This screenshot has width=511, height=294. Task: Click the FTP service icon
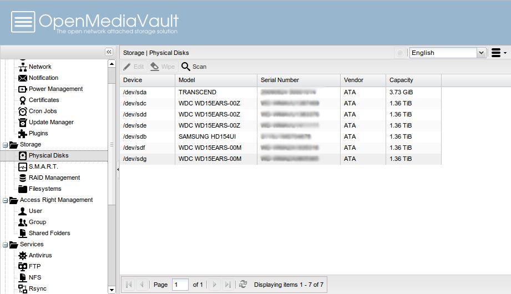(23, 266)
